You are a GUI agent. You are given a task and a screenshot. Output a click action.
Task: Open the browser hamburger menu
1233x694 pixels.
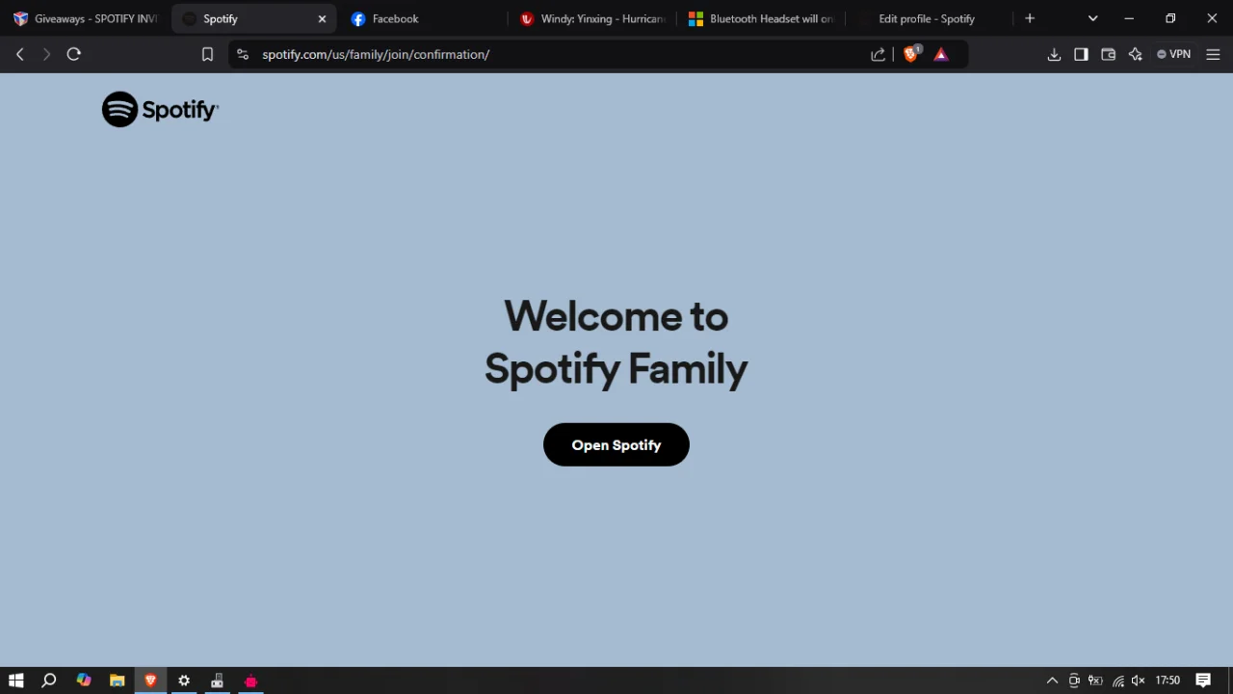(1213, 55)
